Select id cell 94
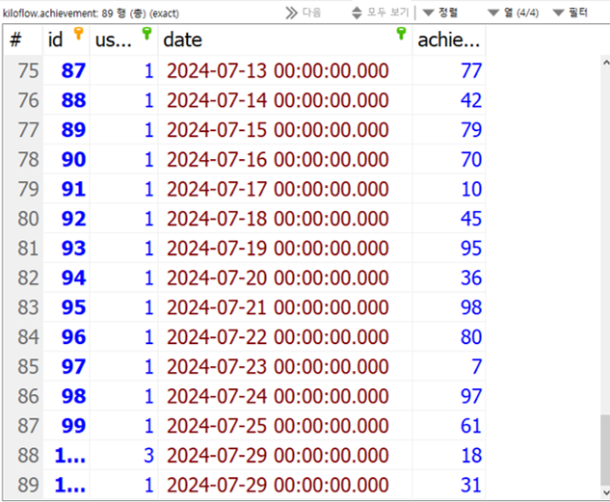The height and width of the screenshot is (502, 610). tap(66, 277)
